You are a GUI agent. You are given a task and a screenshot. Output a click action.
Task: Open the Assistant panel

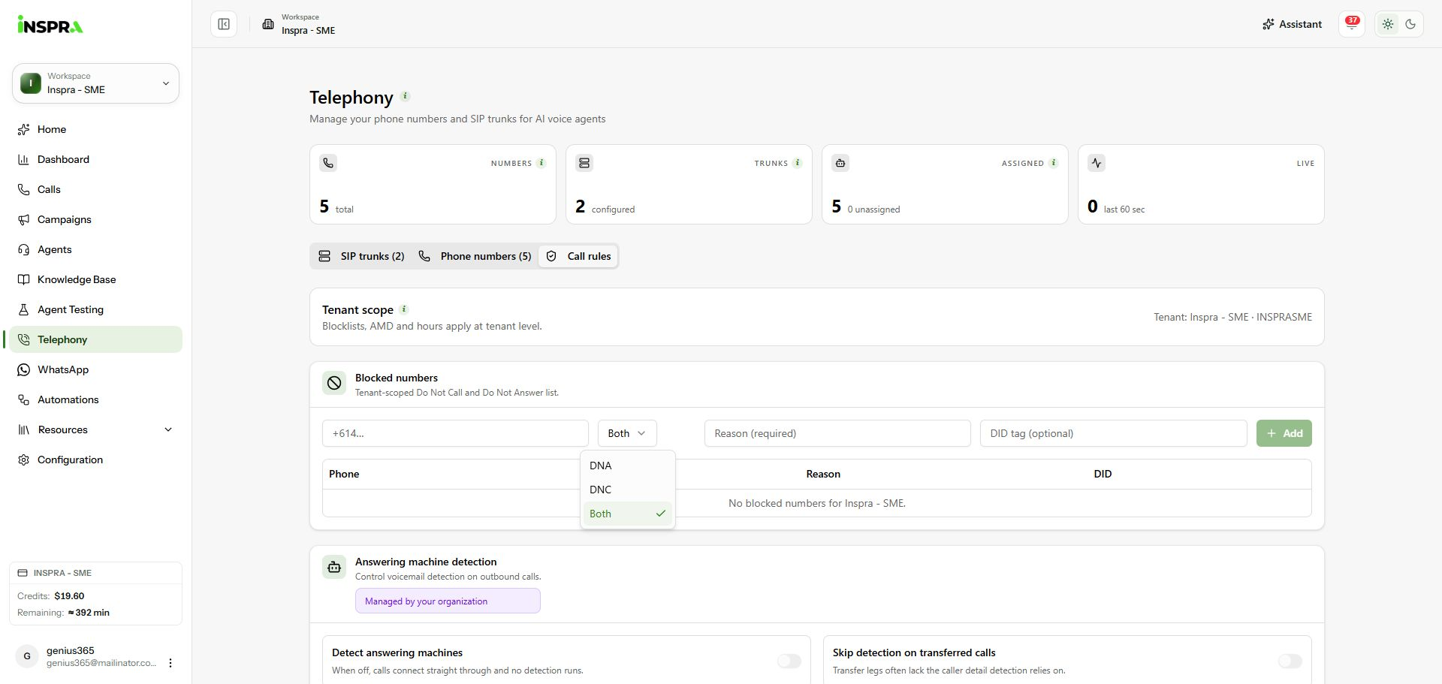pyautogui.click(x=1292, y=24)
